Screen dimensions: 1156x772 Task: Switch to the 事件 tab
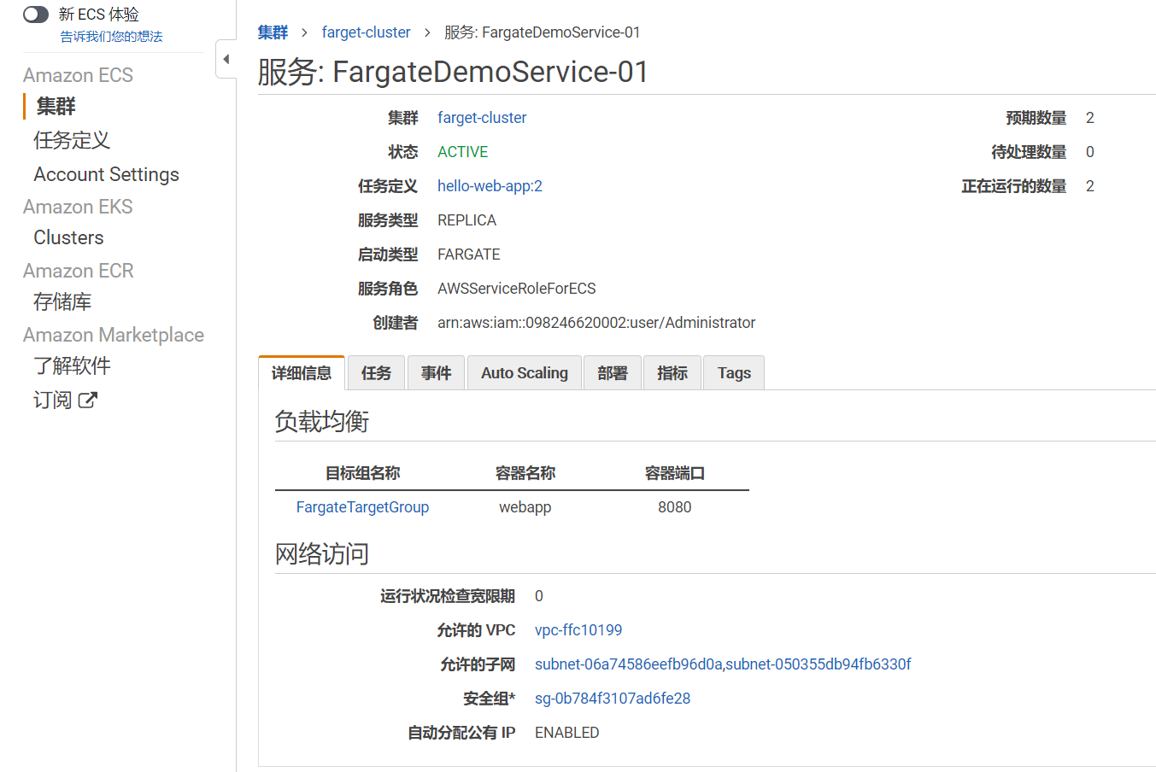coord(436,373)
